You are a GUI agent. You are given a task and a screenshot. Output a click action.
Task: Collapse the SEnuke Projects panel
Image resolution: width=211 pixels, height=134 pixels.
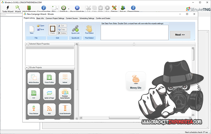coord(27,67)
